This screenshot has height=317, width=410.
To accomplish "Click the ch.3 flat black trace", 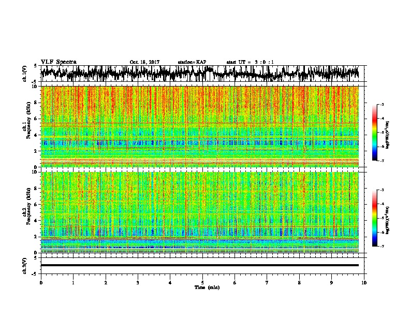I will click(200, 265).
